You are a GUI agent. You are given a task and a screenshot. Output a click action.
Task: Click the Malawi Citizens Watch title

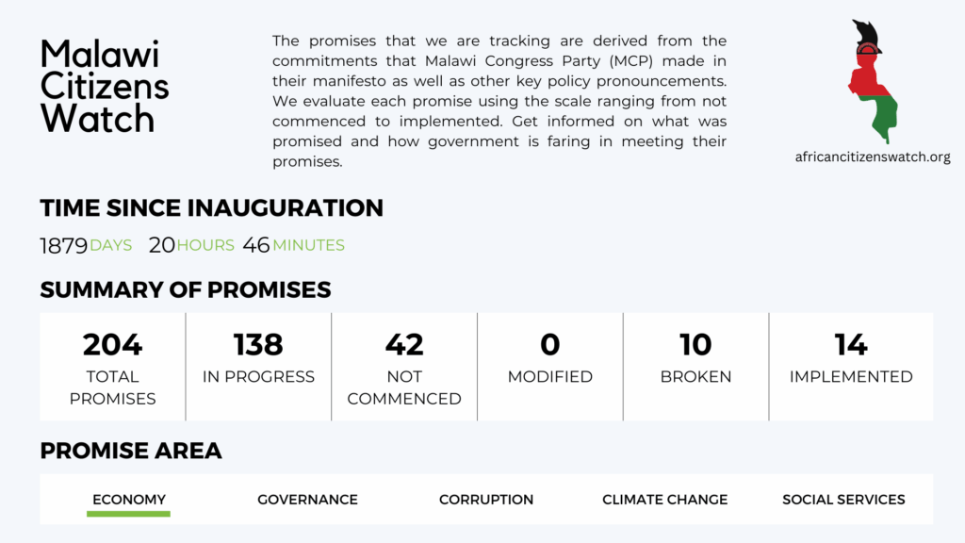[x=104, y=86]
